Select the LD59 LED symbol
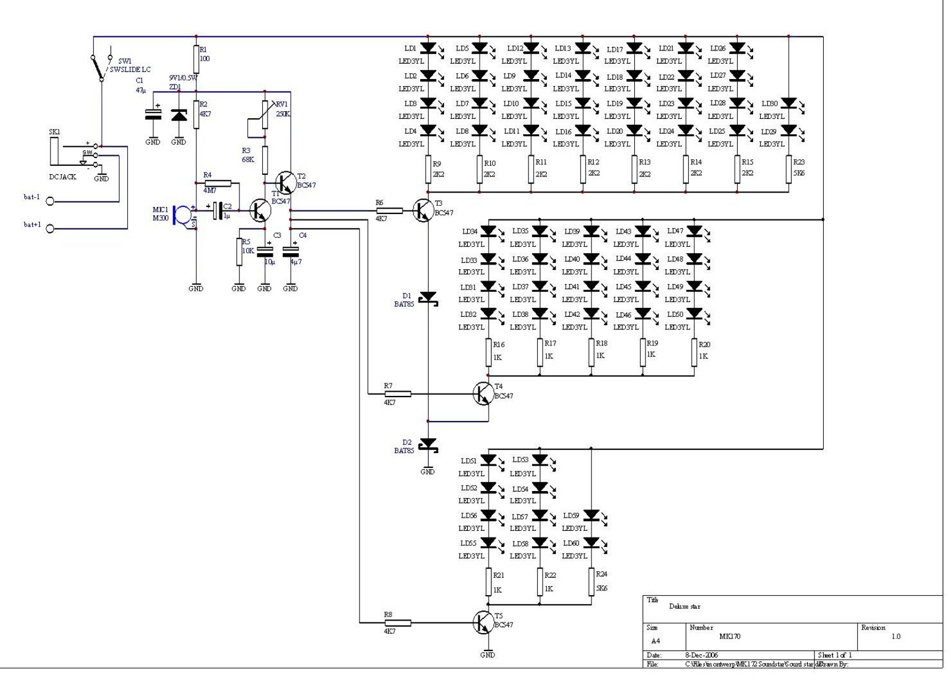This screenshot has height=692, width=951. click(x=594, y=516)
